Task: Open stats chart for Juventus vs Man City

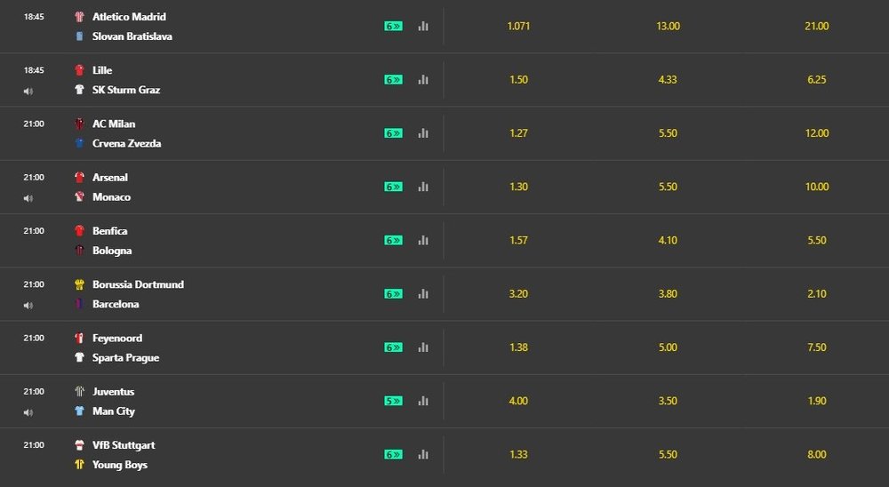Action: [x=423, y=401]
